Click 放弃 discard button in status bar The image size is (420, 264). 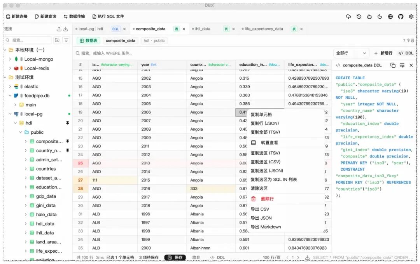196,257
